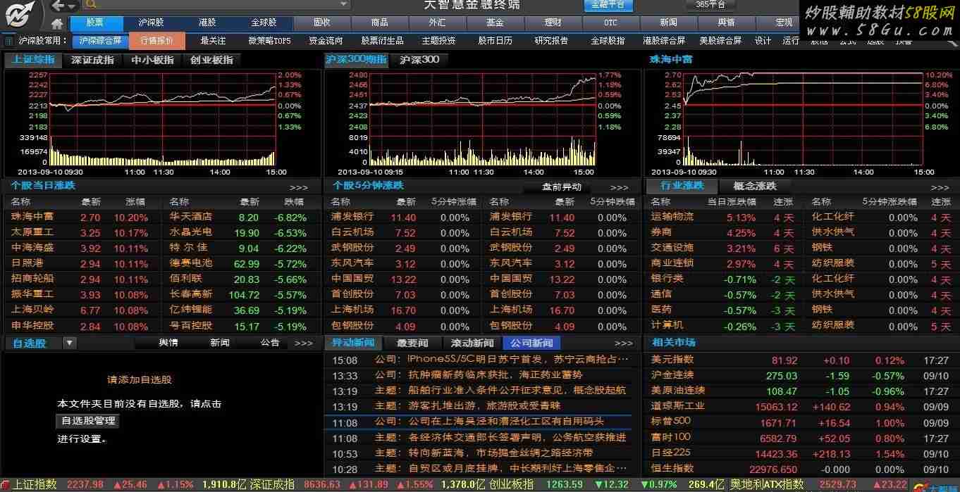Select 太原重工 in the gainers list
The height and width of the screenshot is (492, 960).
[32, 232]
